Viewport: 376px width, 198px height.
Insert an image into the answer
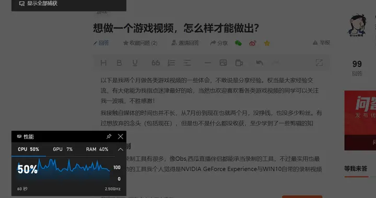pos(224,63)
